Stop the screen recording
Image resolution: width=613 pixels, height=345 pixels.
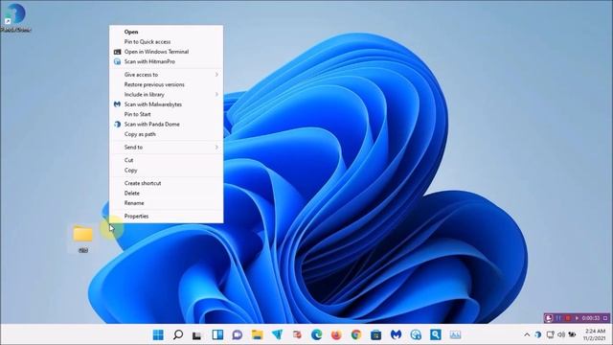[568, 318]
